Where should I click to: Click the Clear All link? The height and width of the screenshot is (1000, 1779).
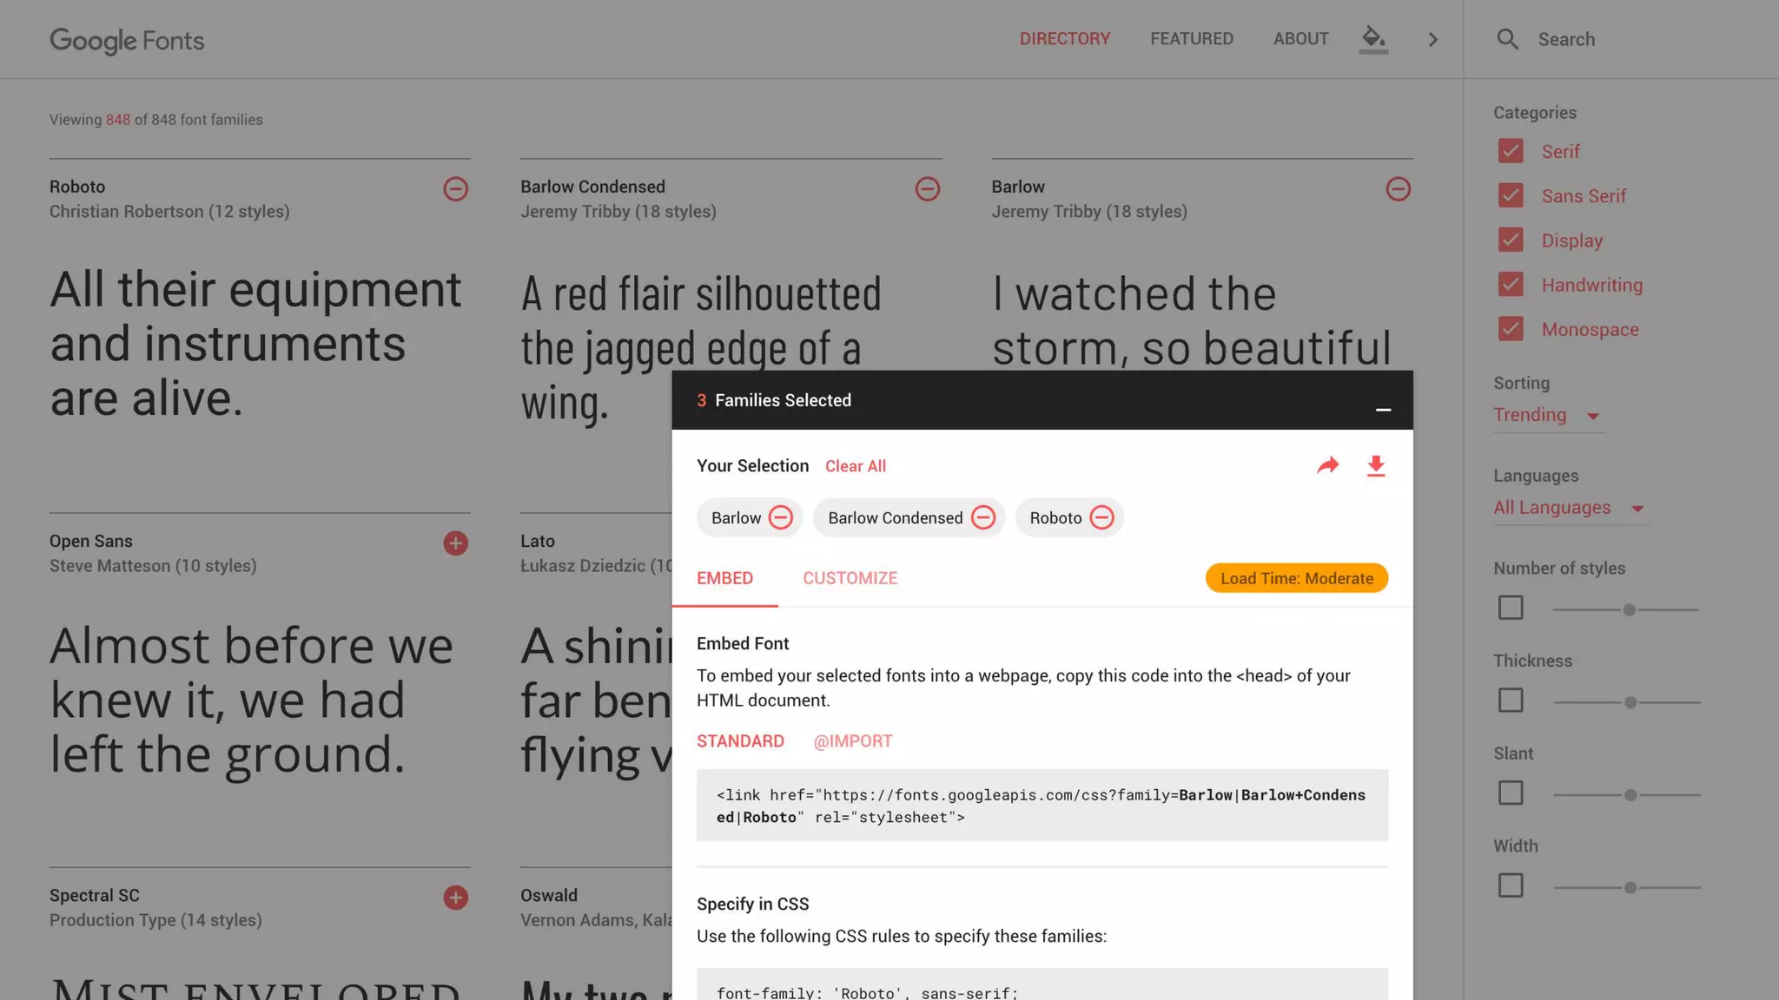point(855,467)
